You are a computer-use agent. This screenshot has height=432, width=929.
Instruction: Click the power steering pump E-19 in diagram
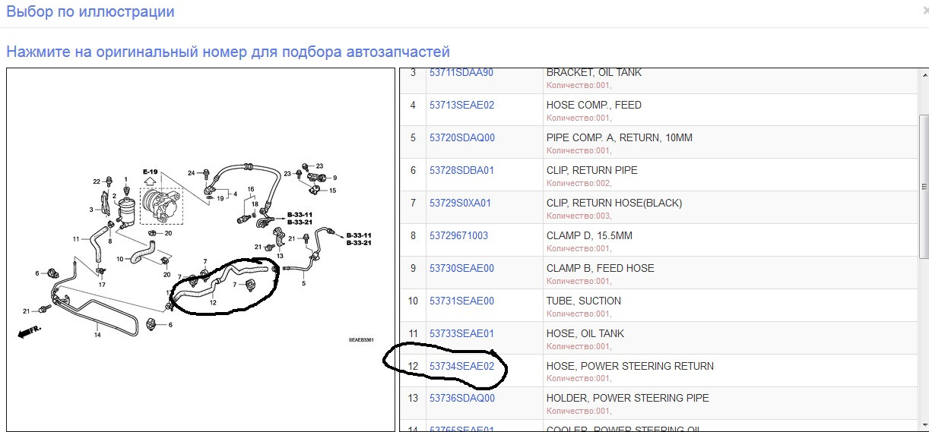point(163,205)
